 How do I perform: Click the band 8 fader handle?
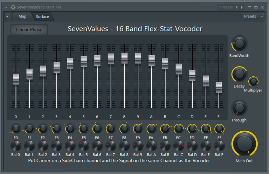coord(124,58)
